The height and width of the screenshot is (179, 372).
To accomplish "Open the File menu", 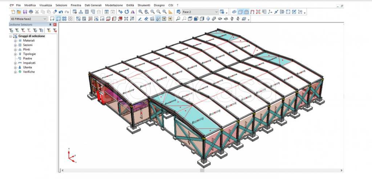I will [x=19, y=5].
